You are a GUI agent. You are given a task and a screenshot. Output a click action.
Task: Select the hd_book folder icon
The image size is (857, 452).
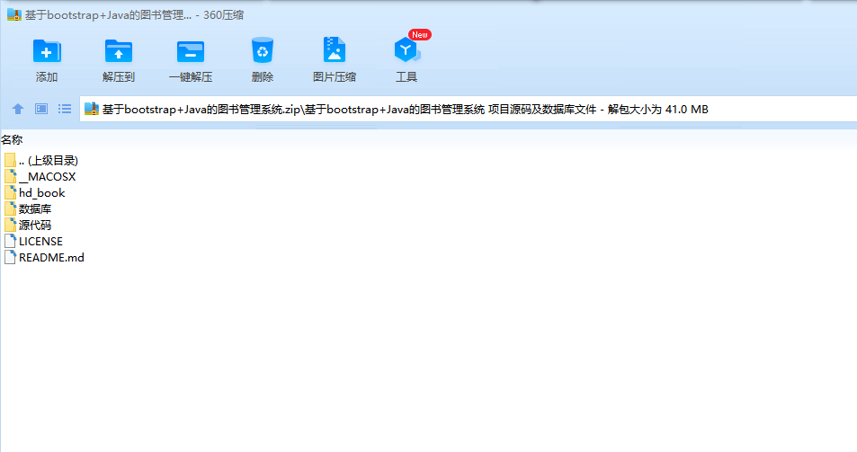click(x=10, y=192)
